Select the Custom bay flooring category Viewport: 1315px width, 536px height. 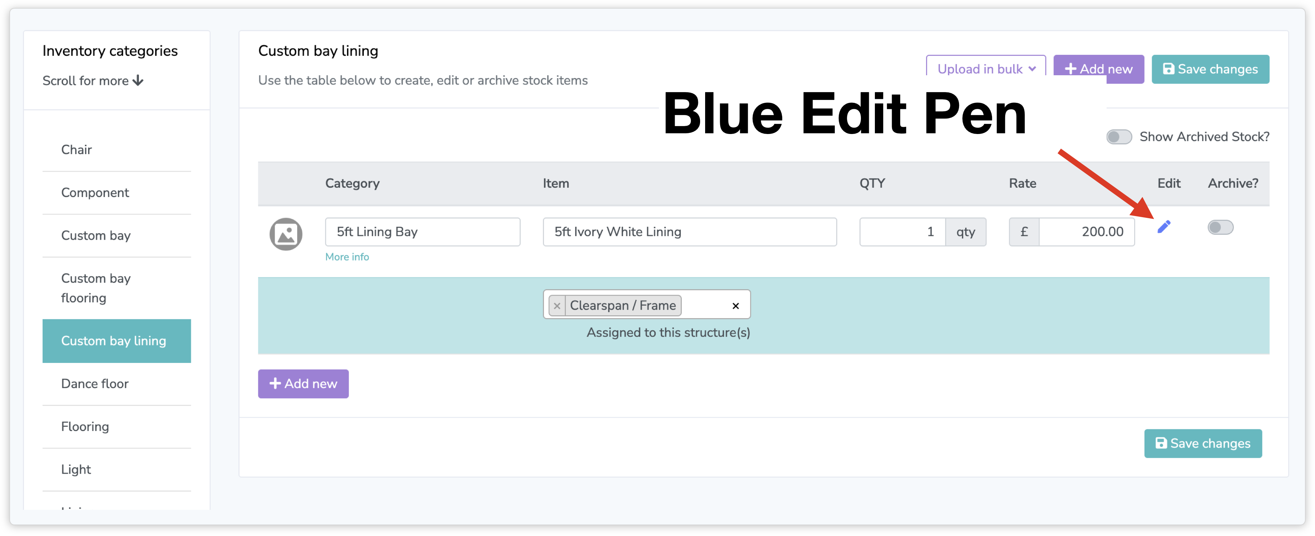click(x=96, y=288)
